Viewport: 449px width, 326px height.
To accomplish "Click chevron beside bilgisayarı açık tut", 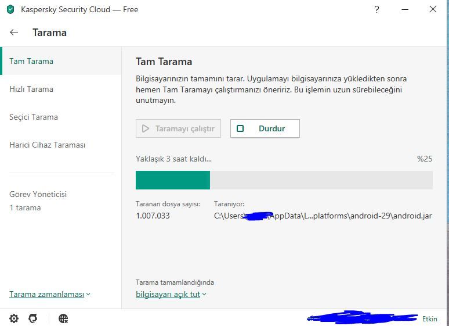I will pos(205,295).
